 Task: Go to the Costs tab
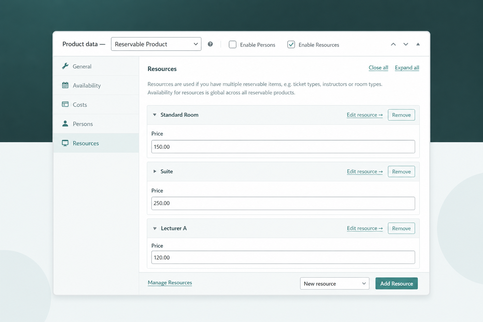pos(96,105)
